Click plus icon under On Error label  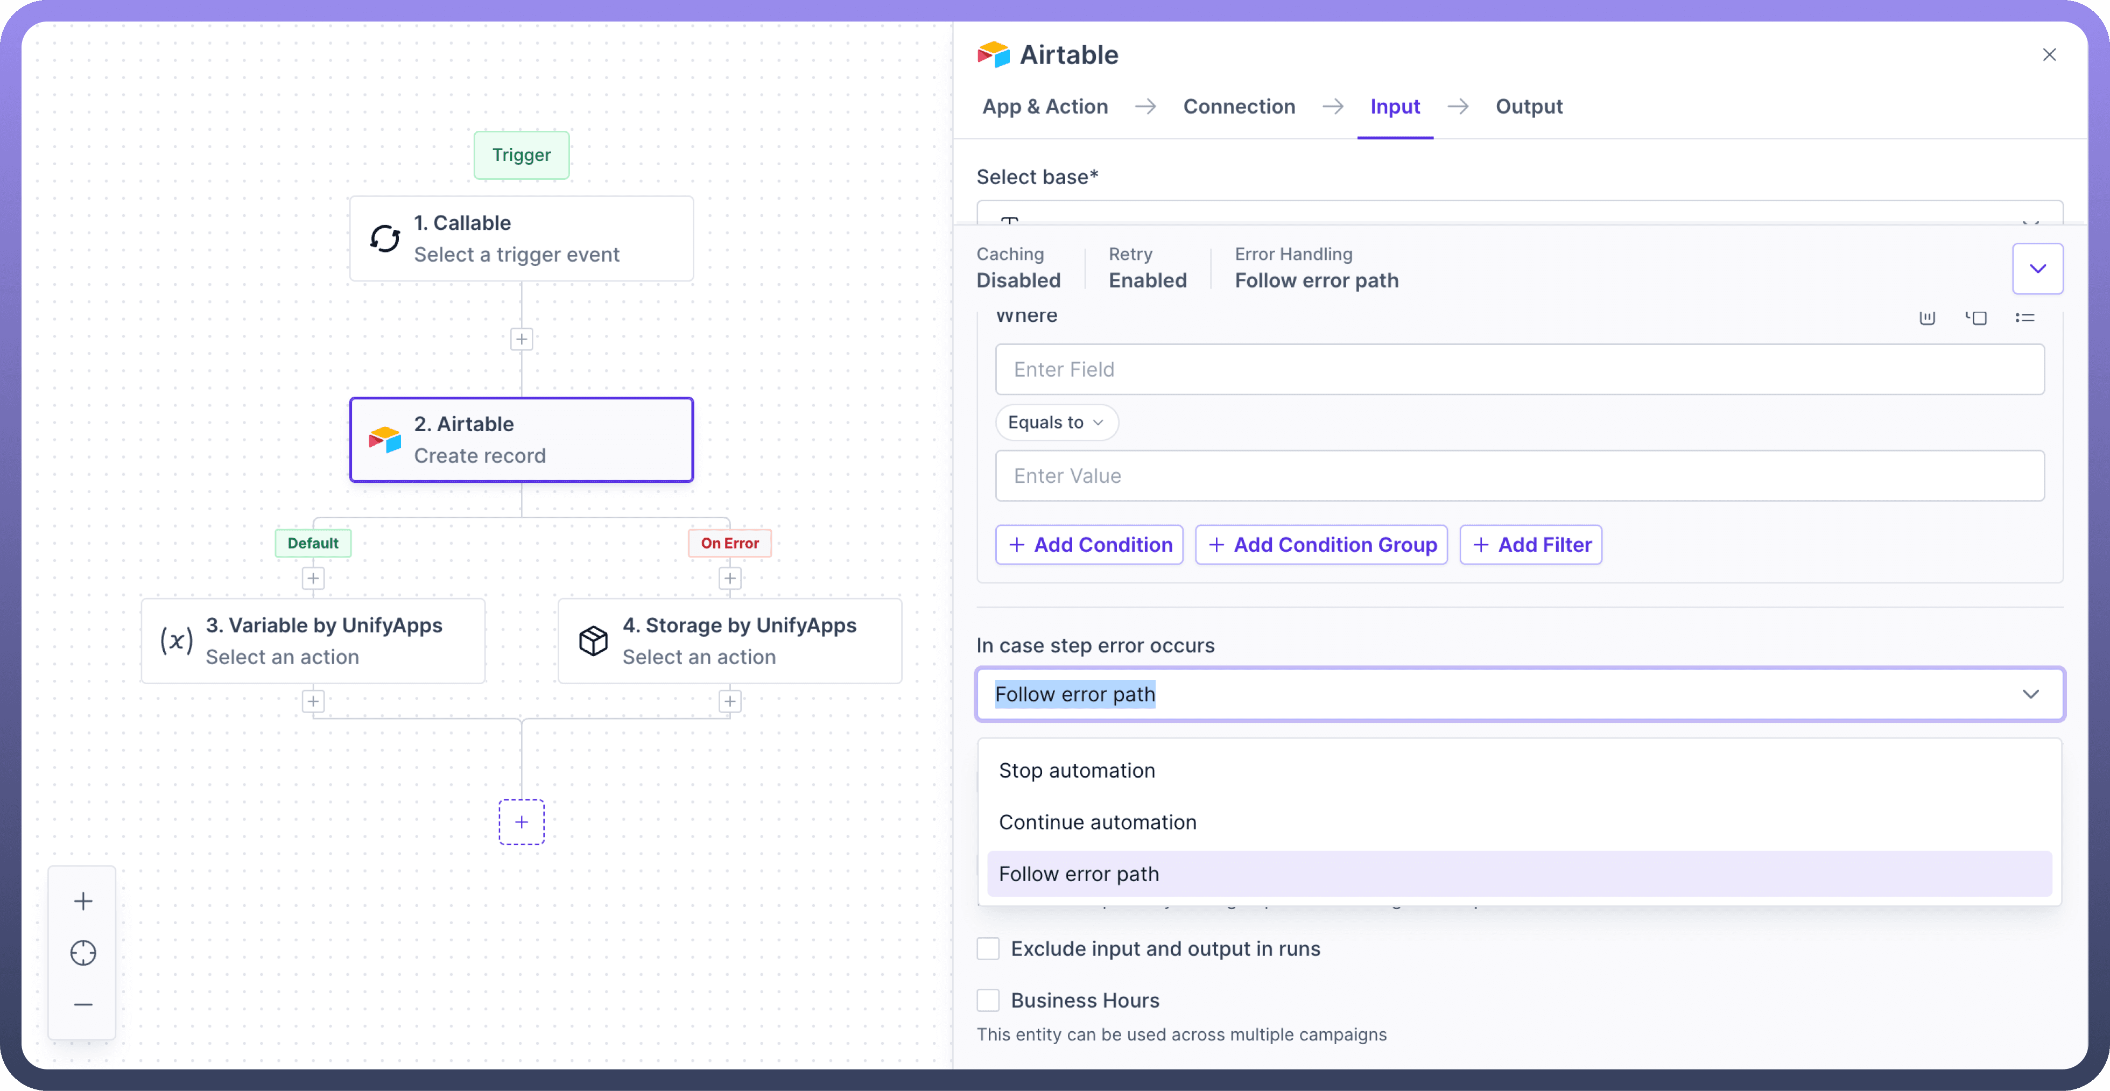[729, 578]
